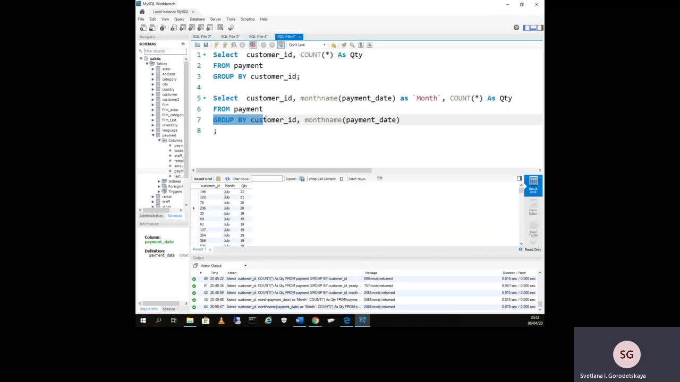Expand the Triggers node under payment
The height and width of the screenshot is (382, 680).
click(x=159, y=192)
